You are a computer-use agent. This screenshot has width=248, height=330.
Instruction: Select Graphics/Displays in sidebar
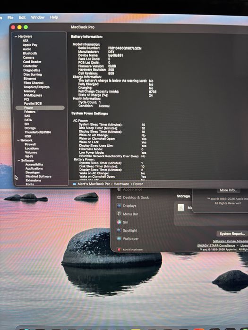point(36,87)
